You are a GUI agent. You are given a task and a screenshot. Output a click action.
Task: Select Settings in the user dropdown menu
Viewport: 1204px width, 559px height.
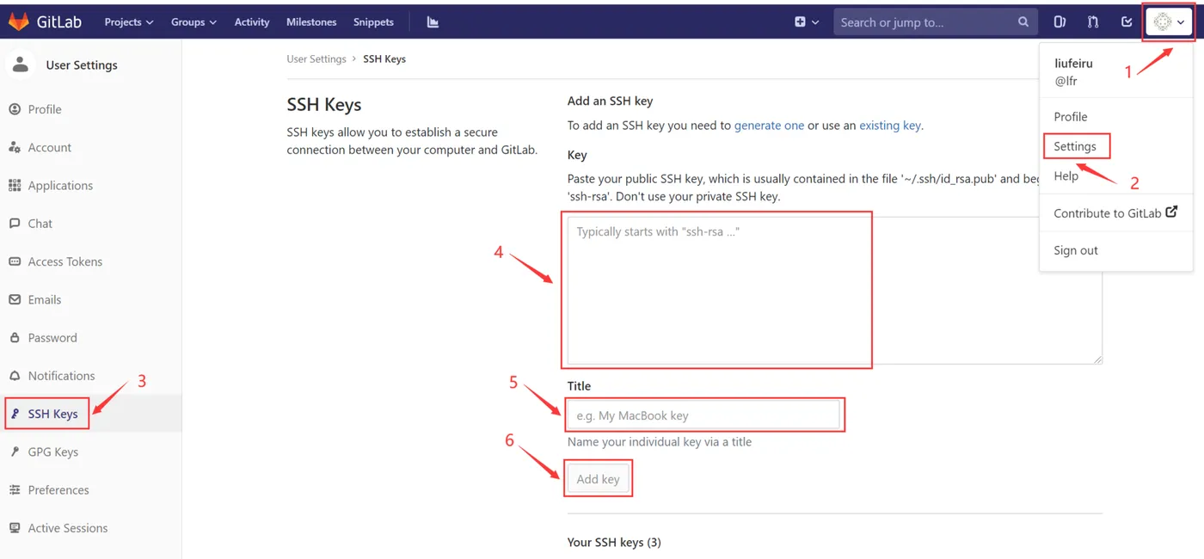pos(1075,146)
